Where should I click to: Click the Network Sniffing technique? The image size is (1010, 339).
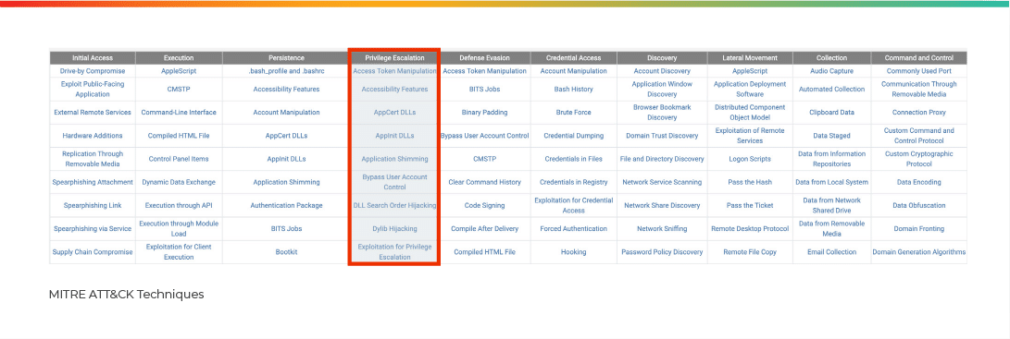point(662,228)
